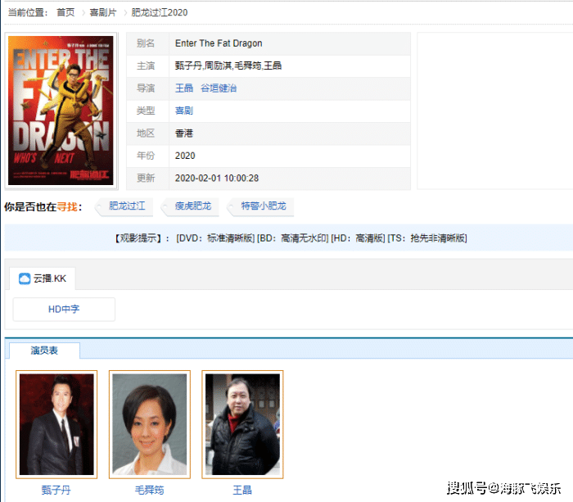The height and width of the screenshot is (502, 573).
Task: Click the 主演 row label
Action: pyautogui.click(x=146, y=66)
